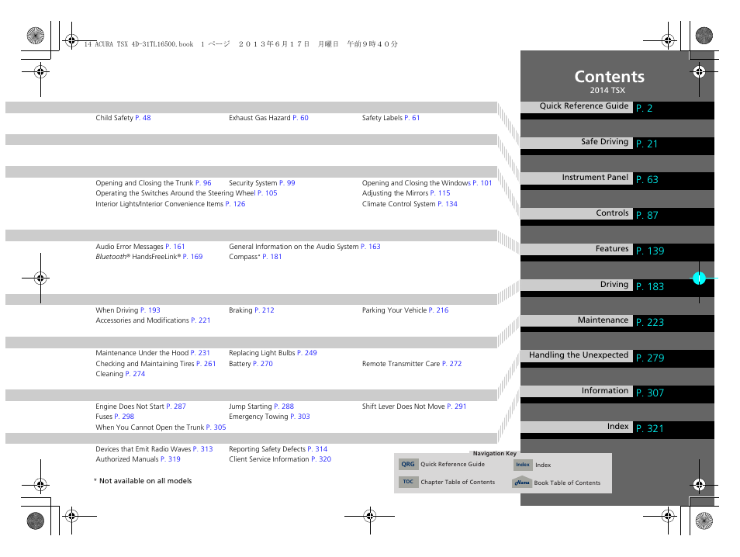Viewport: 740px width, 557px height.
Task: Open Switches Around the Steering Wheel link
Action: pyautogui.click(x=186, y=193)
